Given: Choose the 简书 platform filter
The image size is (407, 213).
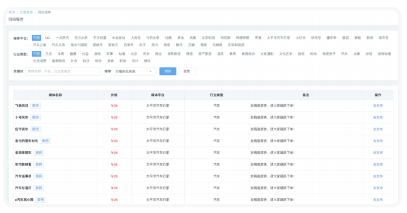Looking at the screenshot, I should tap(155, 45).
